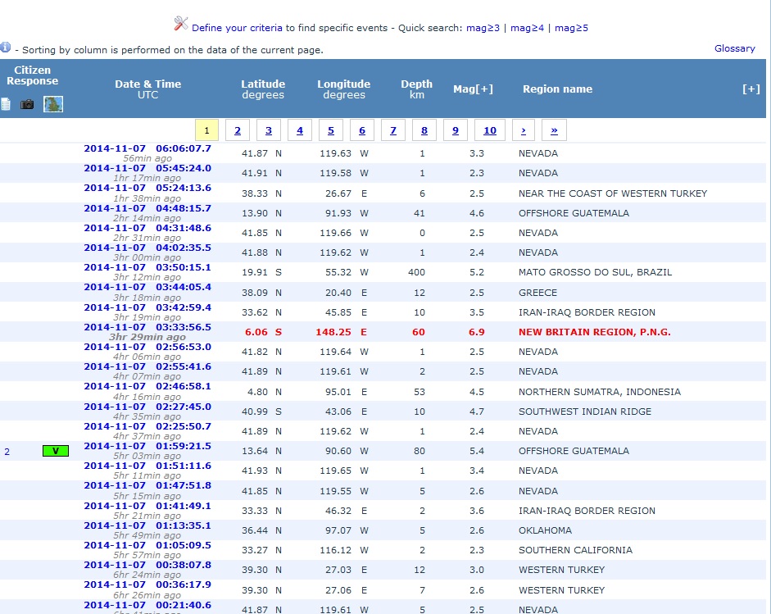Open event 2014-11-07 01:41:49.1
Image resolution: width=771 pixels, height=614 pixels.
pos(147,507)
